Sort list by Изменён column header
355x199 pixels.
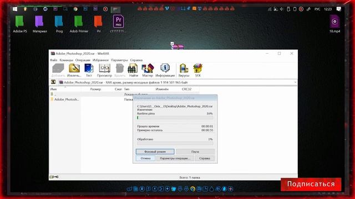162,89
